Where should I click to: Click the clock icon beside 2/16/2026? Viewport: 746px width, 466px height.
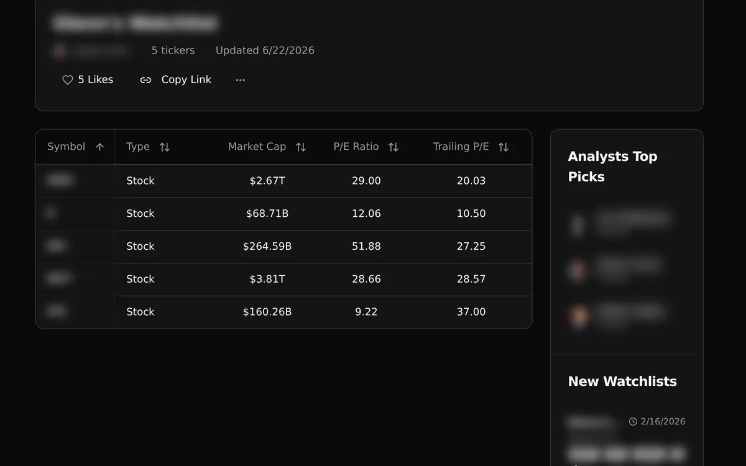point(633,421)
